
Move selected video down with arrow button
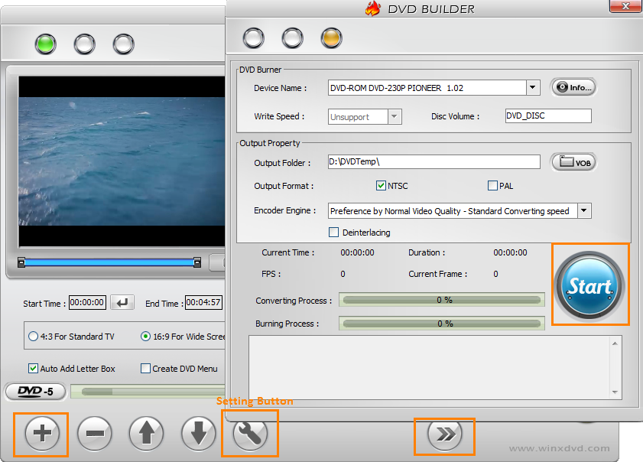pos(199,433)
